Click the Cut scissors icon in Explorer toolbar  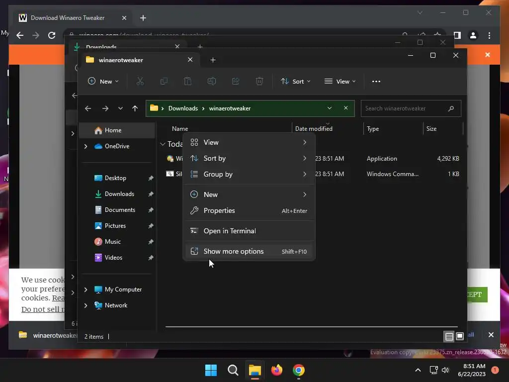click(140, 81)
